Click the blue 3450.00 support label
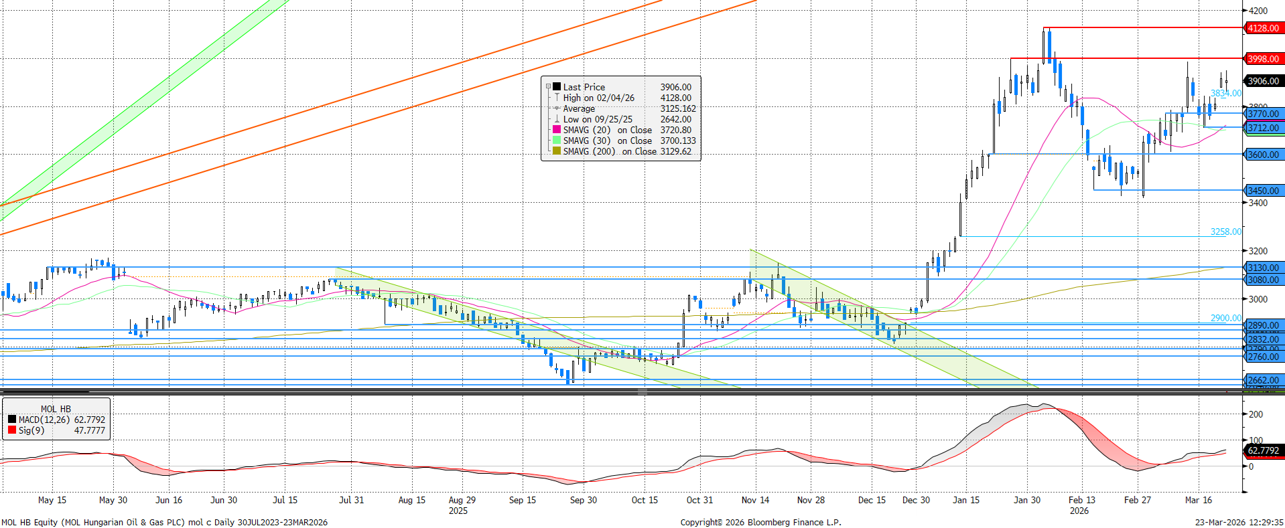Image resolution: width=1285 pixels, height=528 pixels. pyautogui.click(x=1263, y=191)
